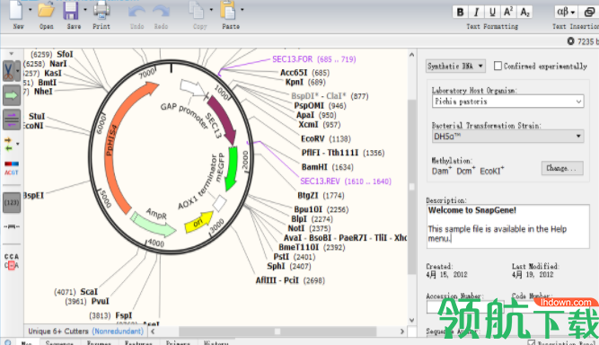Viewport: 599px width, 345px height.
Task: Select the BamHI (1634) enzyme label
Action: click(328, 167)
